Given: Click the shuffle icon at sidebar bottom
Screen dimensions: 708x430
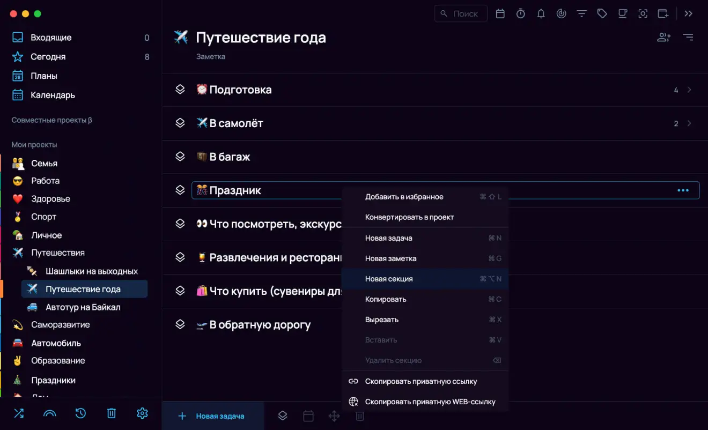Looking at the screenshot, I should [19, 413].
